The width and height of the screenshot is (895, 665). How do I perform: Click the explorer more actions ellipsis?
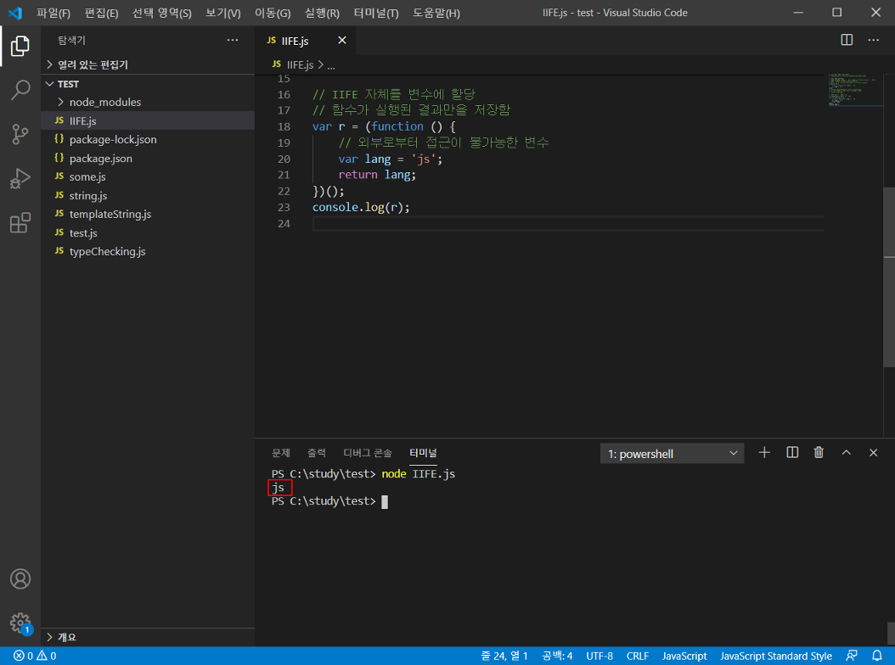(x=233, y=40)
